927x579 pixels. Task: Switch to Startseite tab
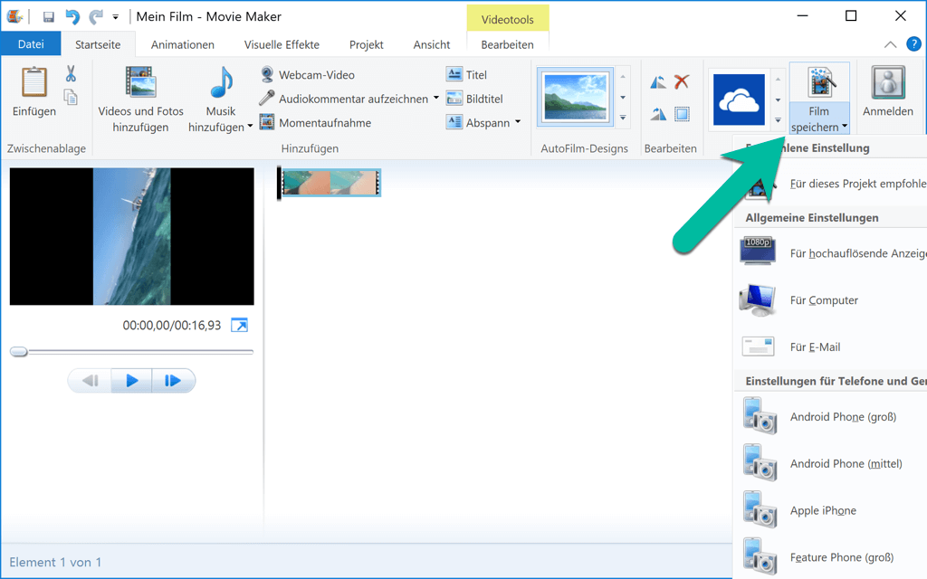tap(98, 45)
